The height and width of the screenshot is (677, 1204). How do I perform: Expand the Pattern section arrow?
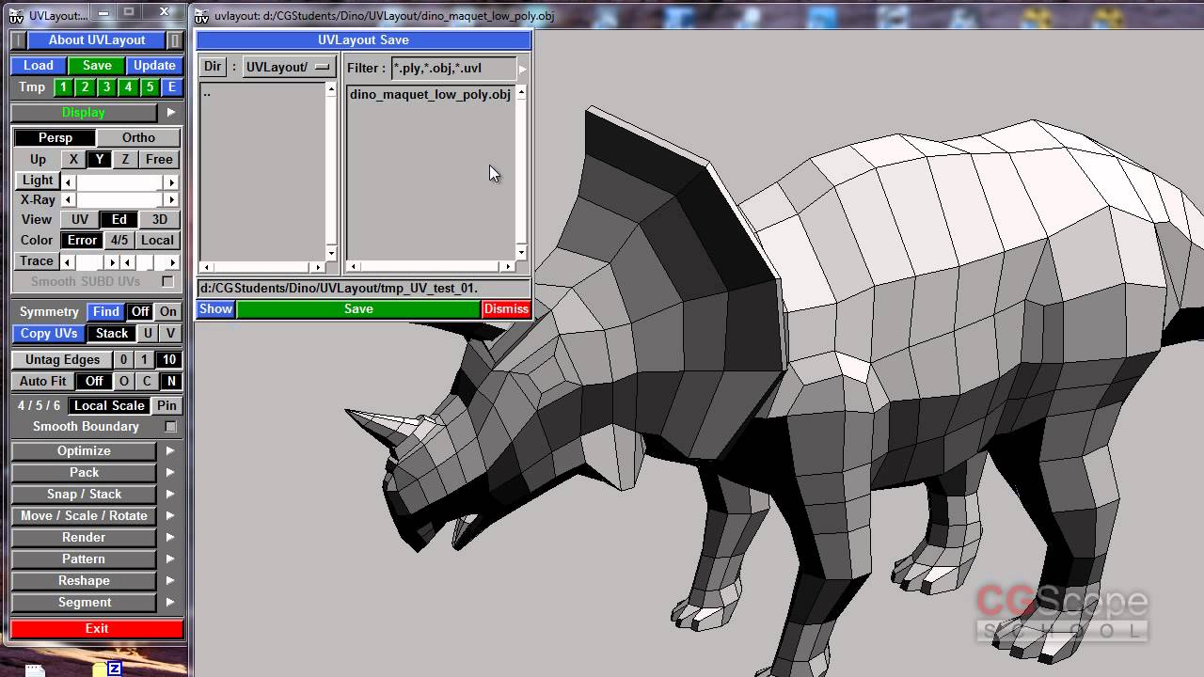tap(170, 559)
